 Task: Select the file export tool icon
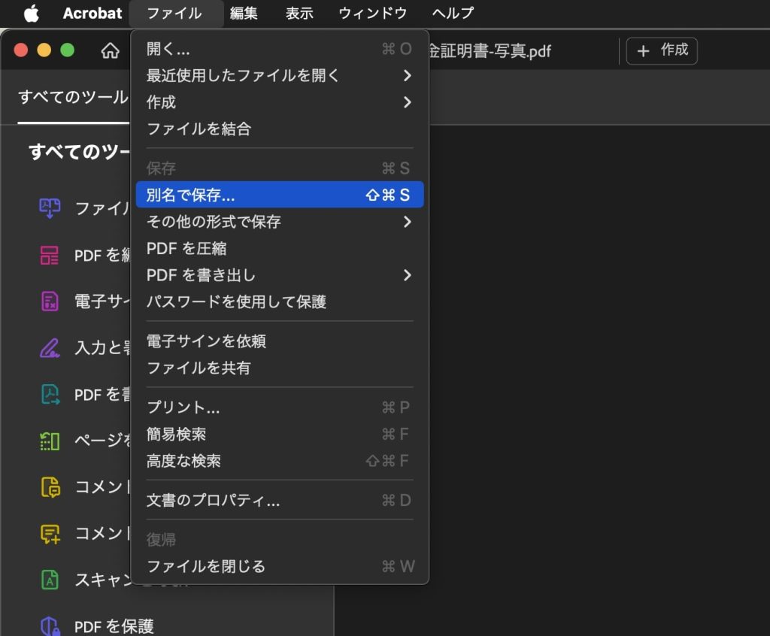[x=50, y=208]
